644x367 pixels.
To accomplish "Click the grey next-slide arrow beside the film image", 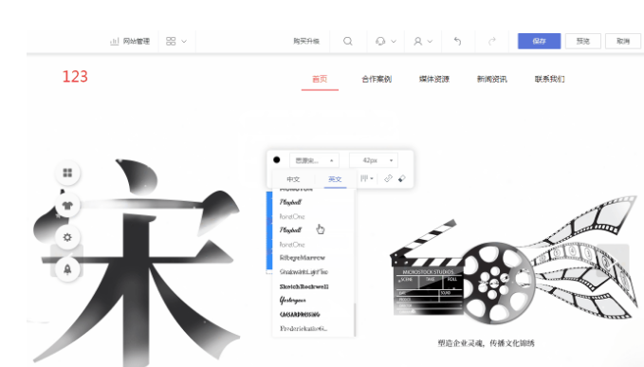I will pos(613,260).
